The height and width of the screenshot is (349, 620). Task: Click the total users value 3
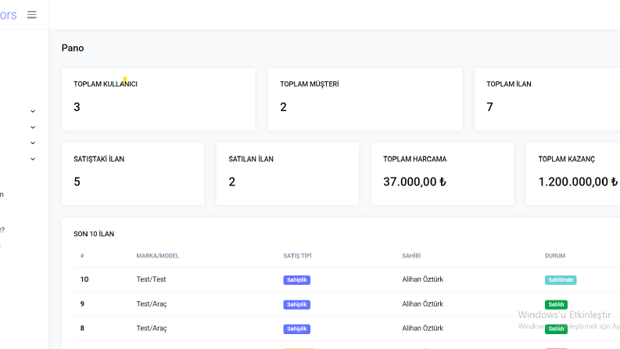tap(77, 107)
